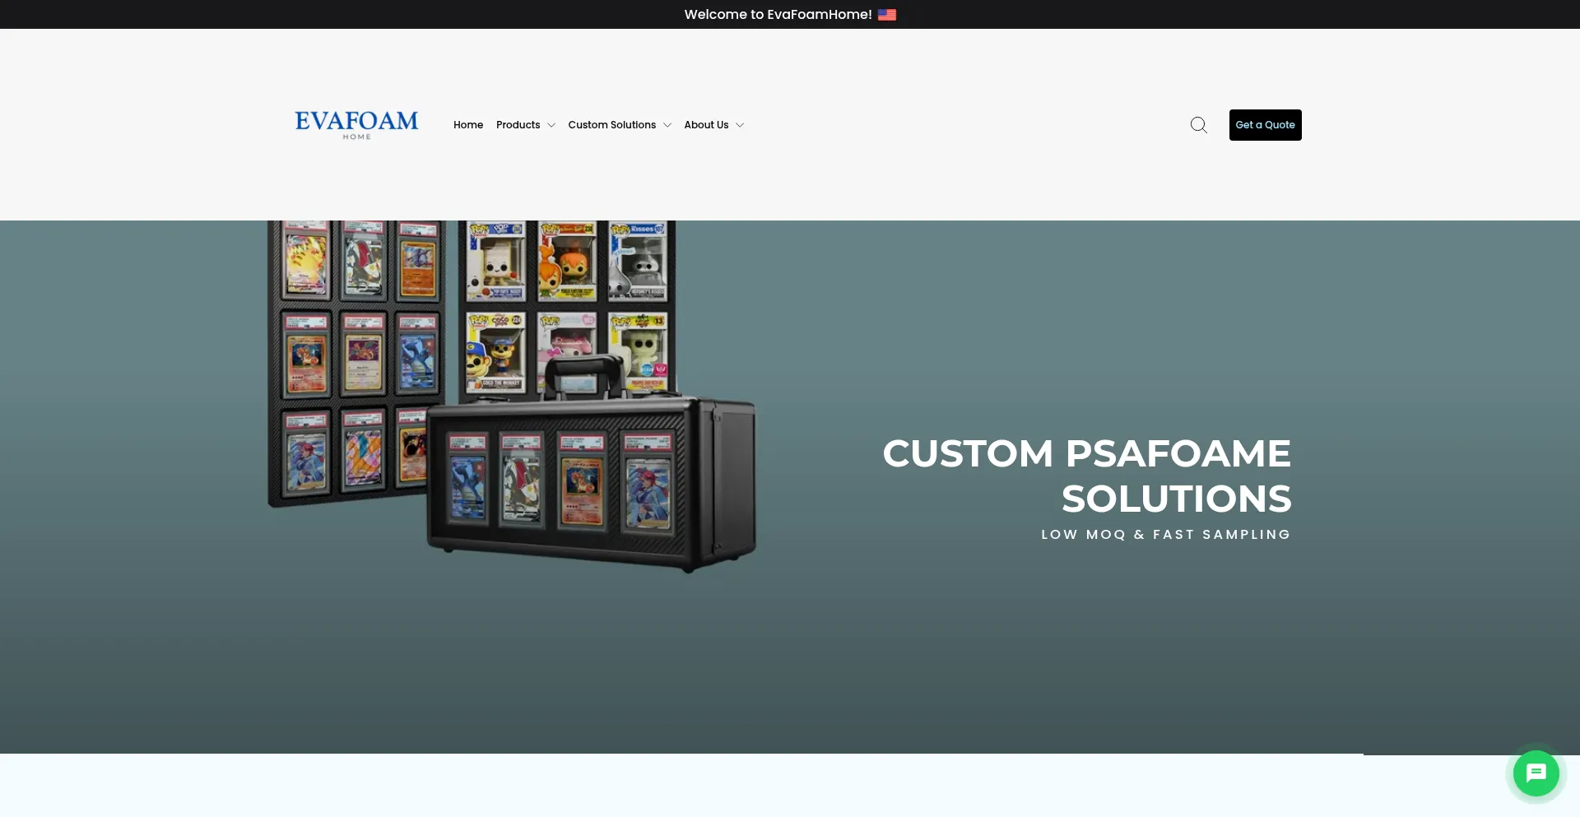Expand the Custom Solutions dropdown chevron
Viewport: 1580px width, 817px height.
(667, 125)
